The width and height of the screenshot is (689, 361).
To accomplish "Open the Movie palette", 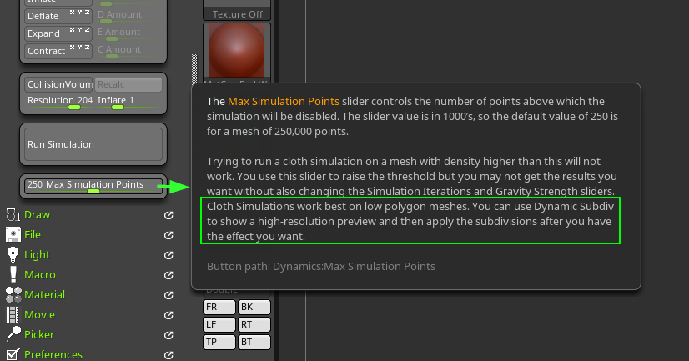I will coord(39,314).
